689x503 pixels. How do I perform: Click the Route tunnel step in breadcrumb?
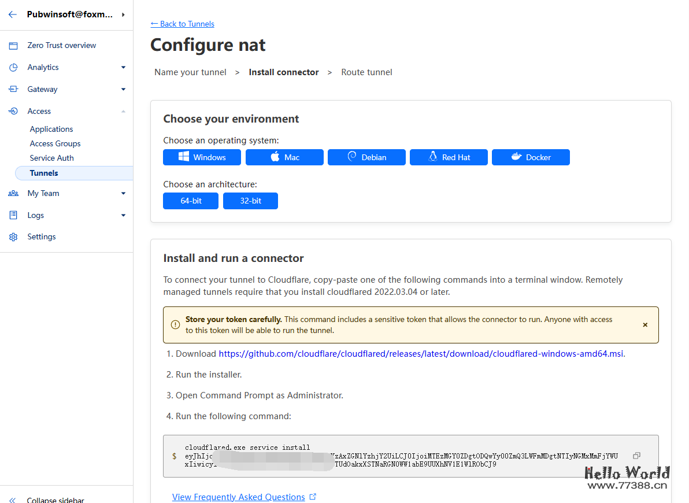point(366,72)
